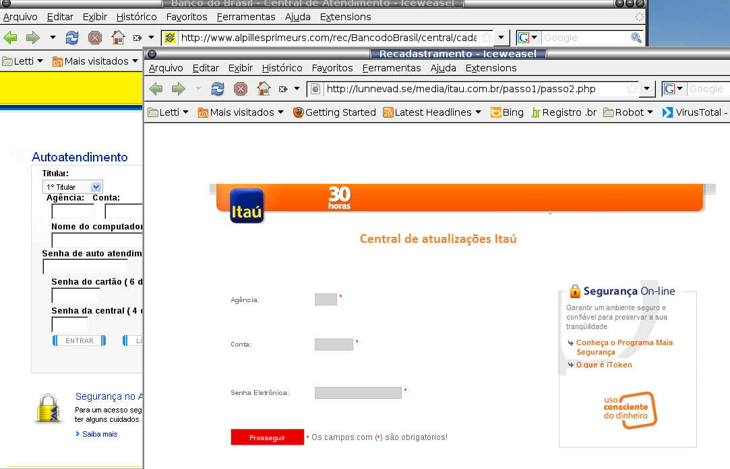Click Google search box in Banco do Brasil window
Screen dimensions: 730x469
[585, 38]
